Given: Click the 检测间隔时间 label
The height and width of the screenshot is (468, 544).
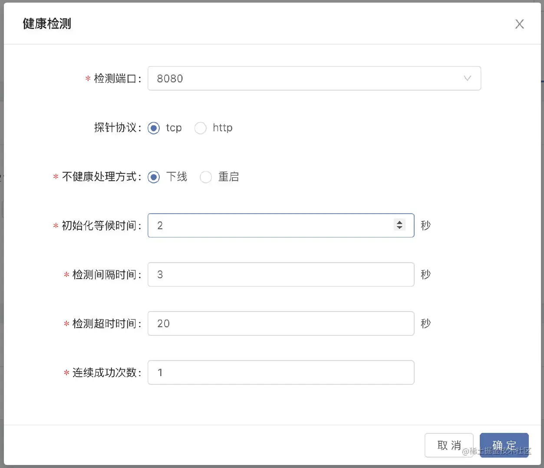Looking at the screenshot, I should point(107,274).
